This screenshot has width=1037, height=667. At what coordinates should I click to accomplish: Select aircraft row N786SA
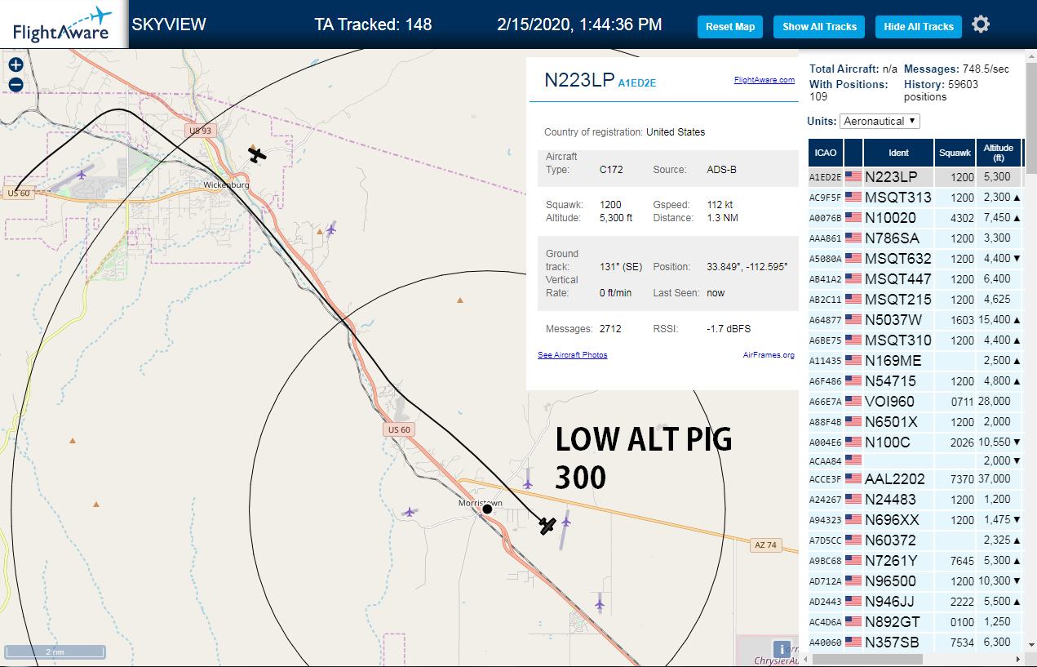coord(915,238)
